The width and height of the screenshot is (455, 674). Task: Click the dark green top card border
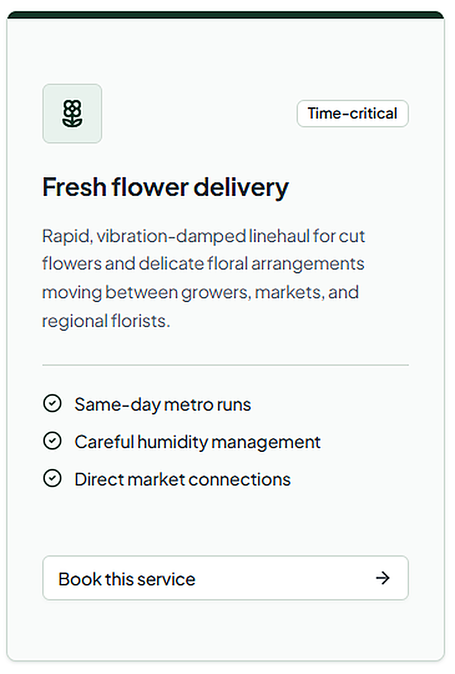226,14
